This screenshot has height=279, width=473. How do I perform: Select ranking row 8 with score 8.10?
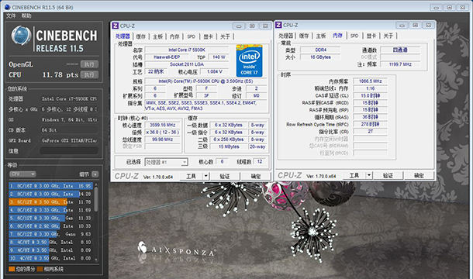50,242
